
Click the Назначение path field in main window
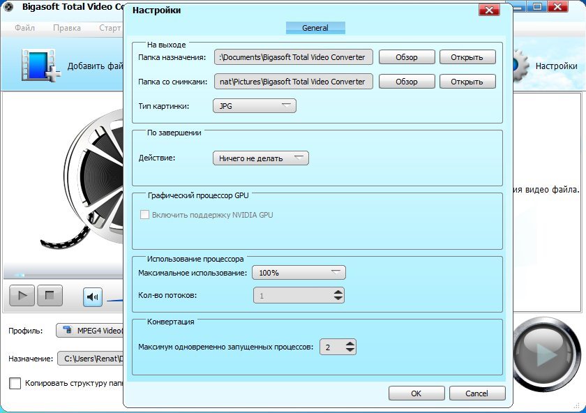(x=91, y=359)
